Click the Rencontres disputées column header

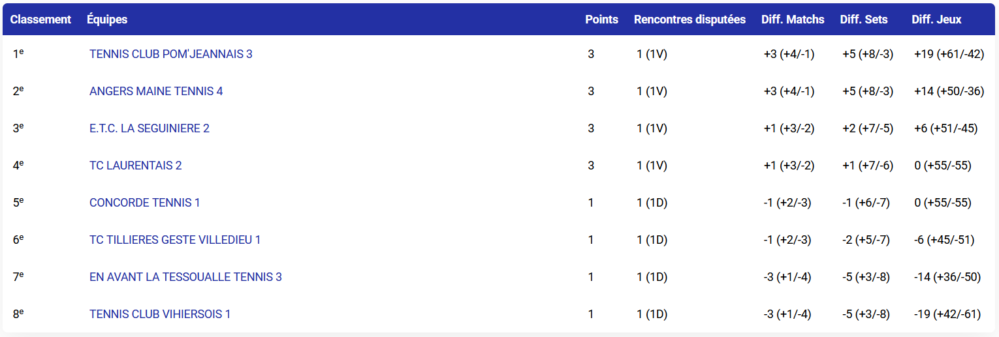pyautogui.click(x=690, y=20)
